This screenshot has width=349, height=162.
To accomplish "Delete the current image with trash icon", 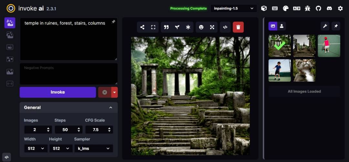I will click(238, 27).
